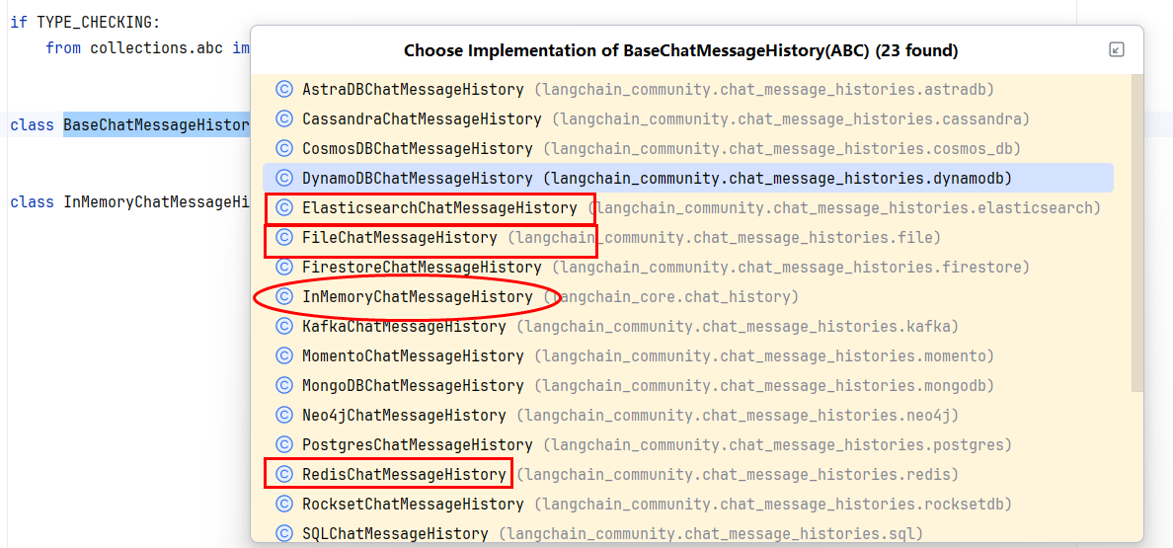1173x548 pixels.
Task: Select FirestoreChatMessageHistory implementation
Action: [x=688, y=267]
